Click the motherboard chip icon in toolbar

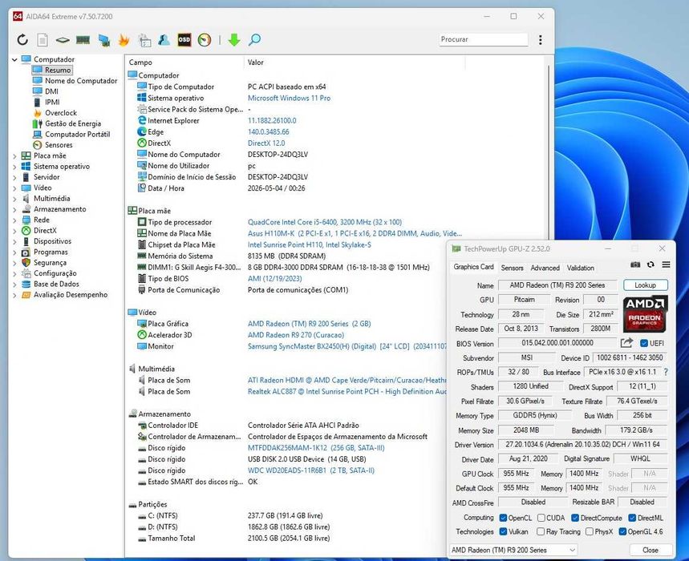[x=63, y=40]
